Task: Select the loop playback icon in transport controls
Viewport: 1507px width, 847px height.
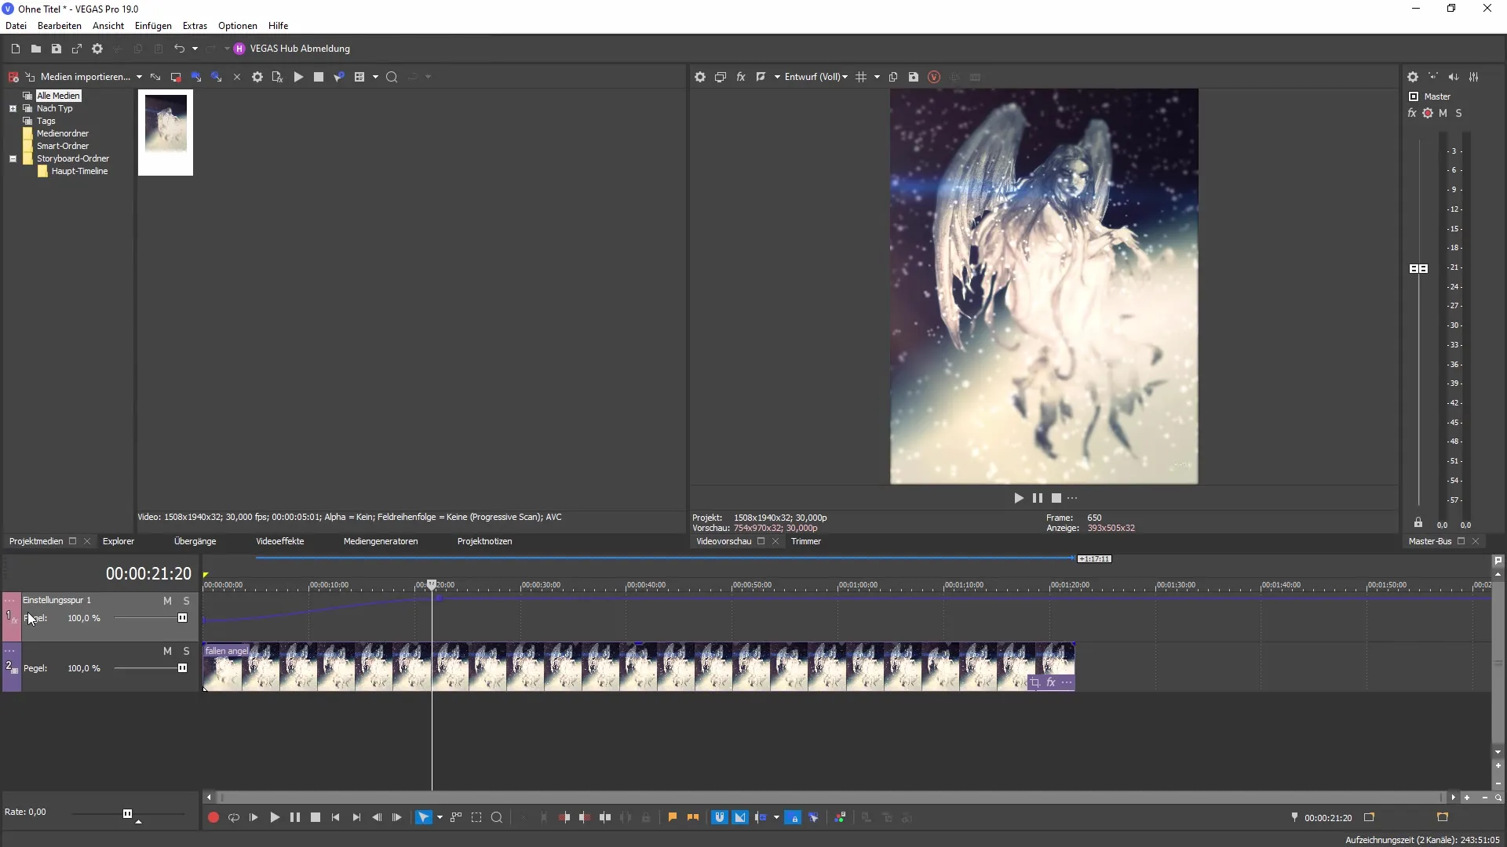Action: (234, 817)
